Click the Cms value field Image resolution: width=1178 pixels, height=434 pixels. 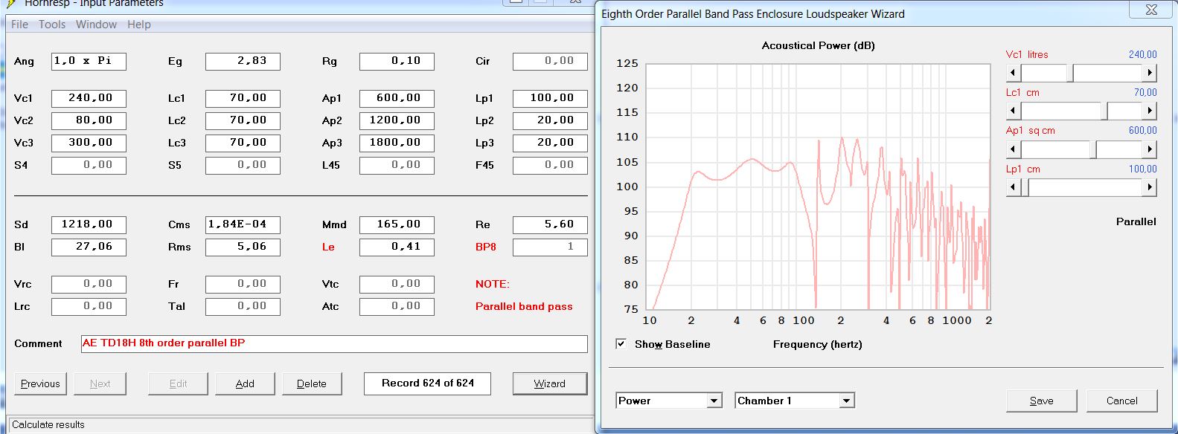click(243, 224)
